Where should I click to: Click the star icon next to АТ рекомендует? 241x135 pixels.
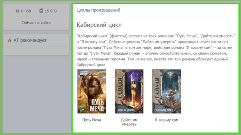coord(10,41)
